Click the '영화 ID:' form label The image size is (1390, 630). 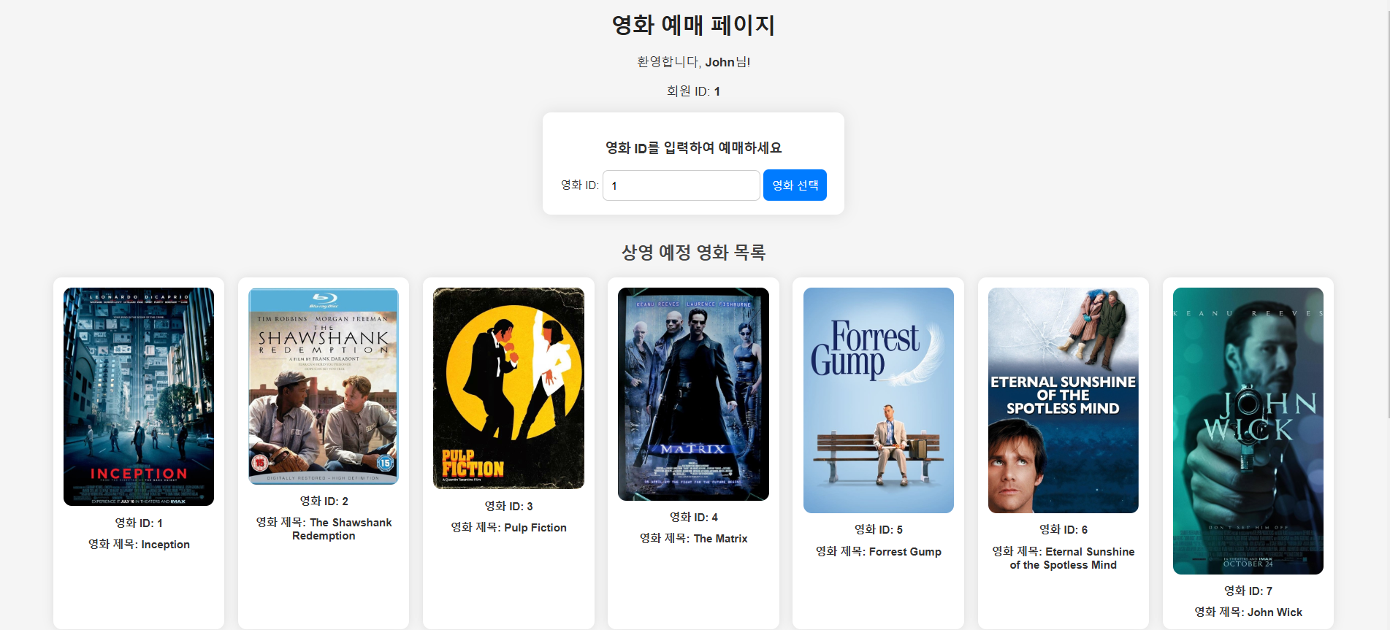pos(580,185)
